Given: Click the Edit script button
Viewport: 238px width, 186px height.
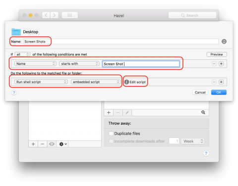Looking at the screenshot, I should point(135,82).
